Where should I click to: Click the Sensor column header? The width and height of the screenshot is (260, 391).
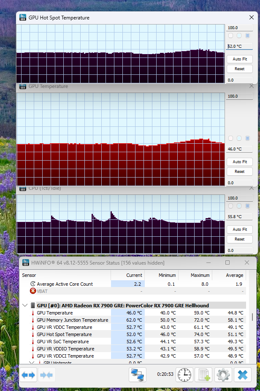65,275
